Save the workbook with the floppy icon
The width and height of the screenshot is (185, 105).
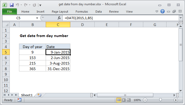tap(12, 5)
